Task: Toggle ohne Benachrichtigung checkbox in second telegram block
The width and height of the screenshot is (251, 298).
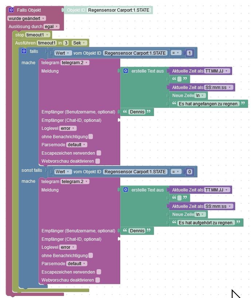Action: [91, 255]
